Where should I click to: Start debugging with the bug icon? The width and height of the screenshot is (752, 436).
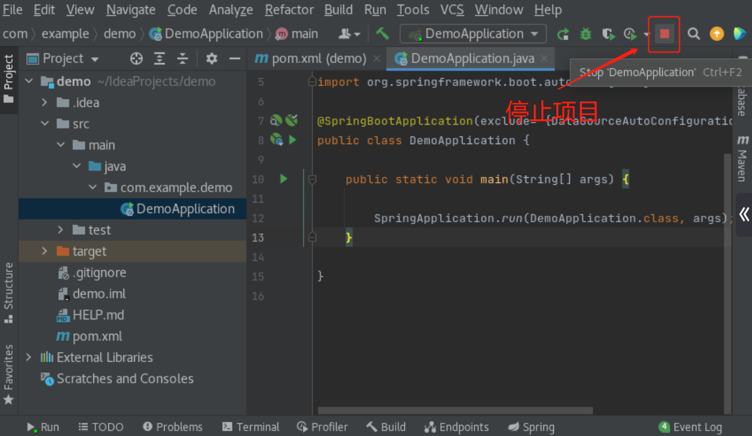(585, 34)
